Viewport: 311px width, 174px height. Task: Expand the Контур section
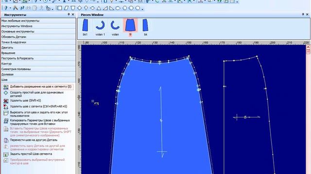pyautogui.click(x=38, y=64)
